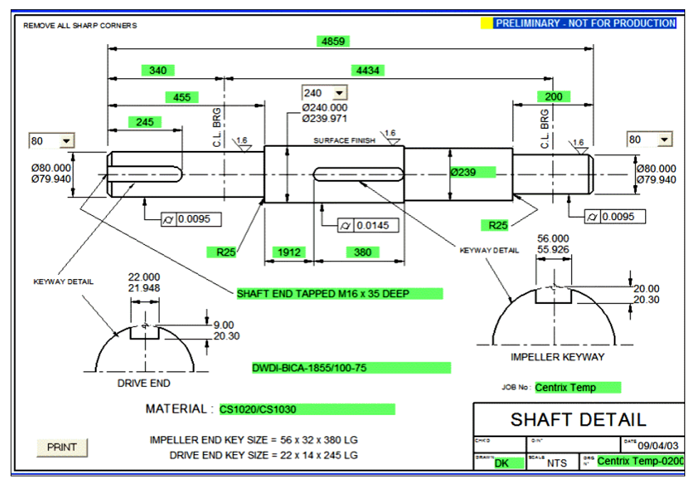The image size is (698, 487).
Task: Click the cylindricity symbol in the 0.0145 tolerance frame
Action: (344, 225)
